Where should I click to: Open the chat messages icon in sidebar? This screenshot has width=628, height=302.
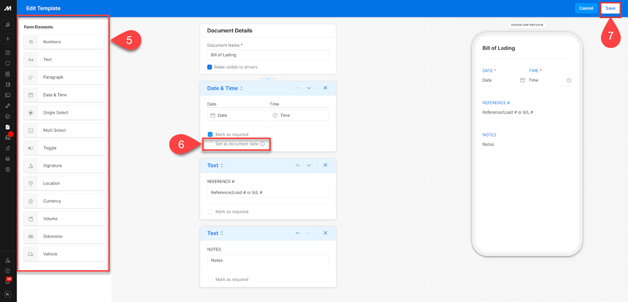(8, 116)
